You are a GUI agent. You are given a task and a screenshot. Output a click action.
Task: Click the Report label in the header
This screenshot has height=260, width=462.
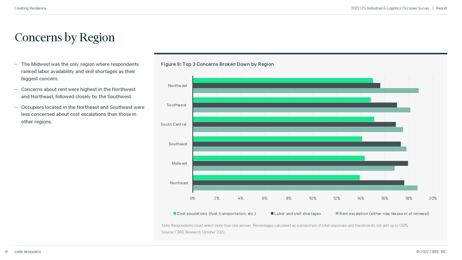point(441,8)
